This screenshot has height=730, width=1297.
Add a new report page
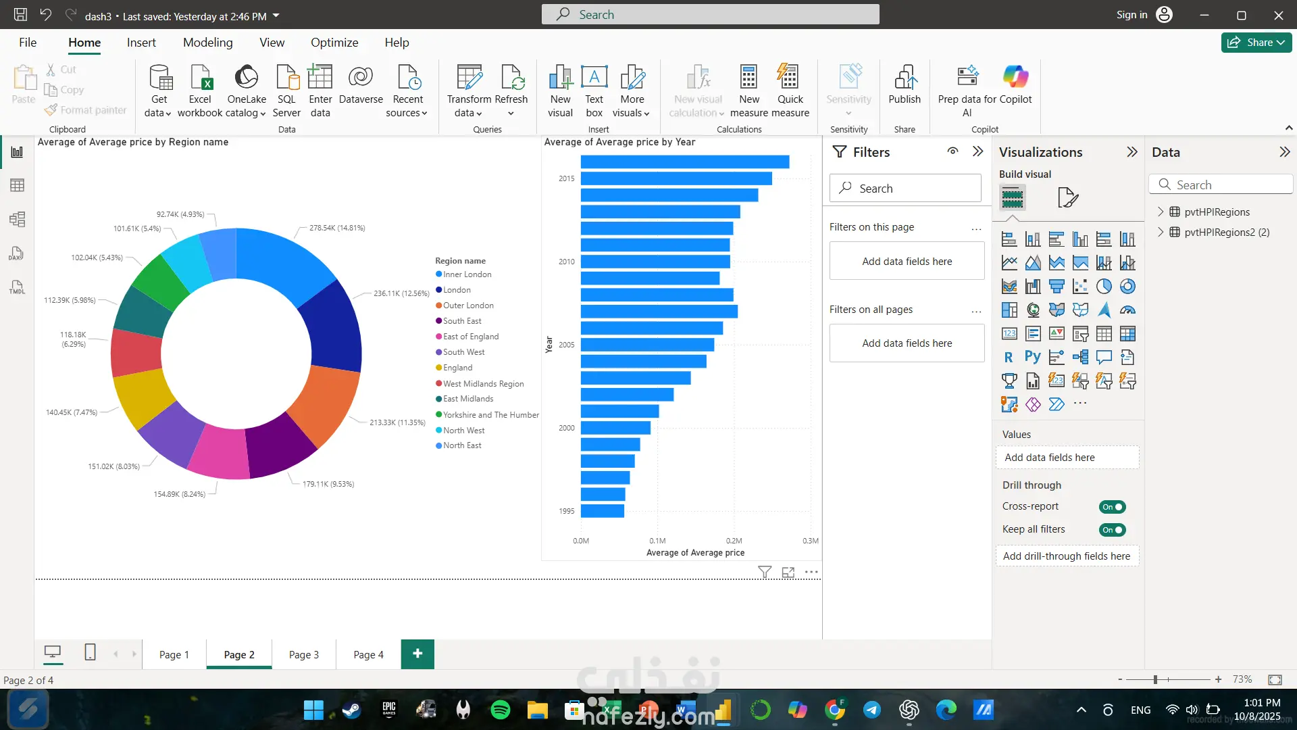[417, 654]
